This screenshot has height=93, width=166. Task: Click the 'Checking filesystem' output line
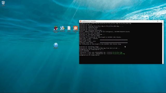92,30
